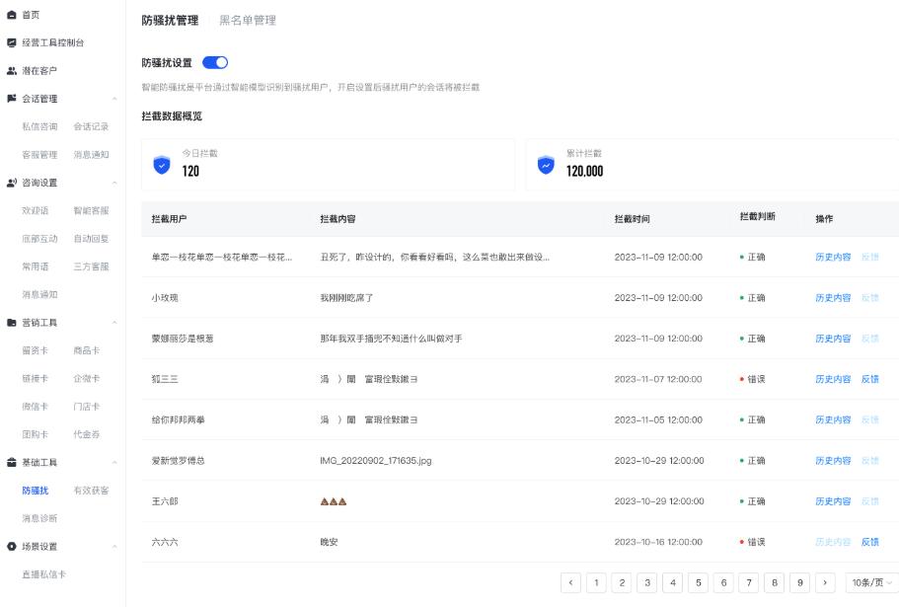Image resolution: width=899 pixels, height=607 pixels.
Task: Click 反馈 for user 六六六
Action: pyautogui.click(x=869, y=542)
